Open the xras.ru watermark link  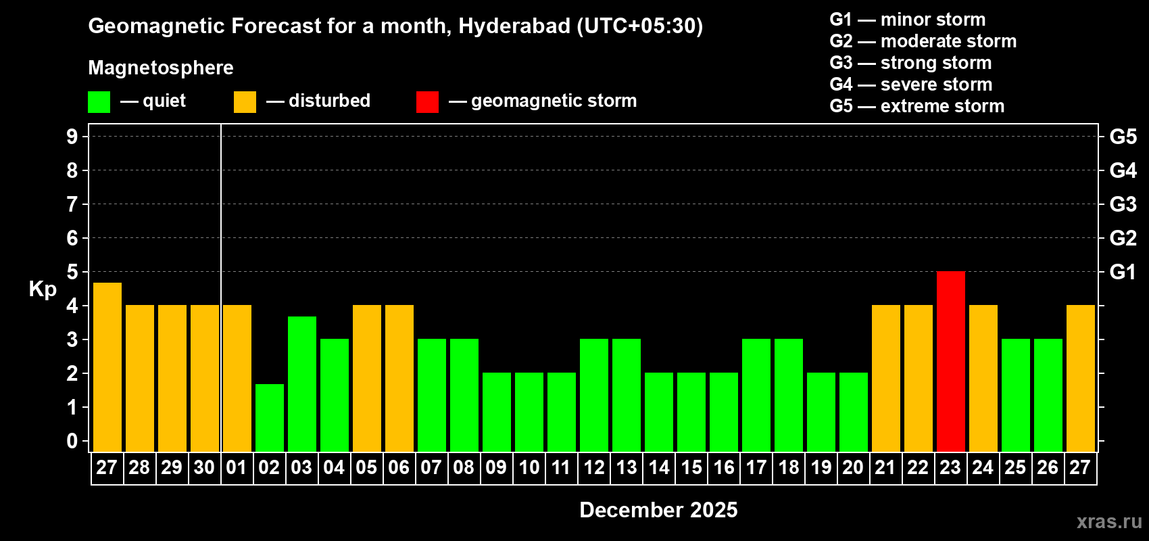click(x=1109, y=521)
